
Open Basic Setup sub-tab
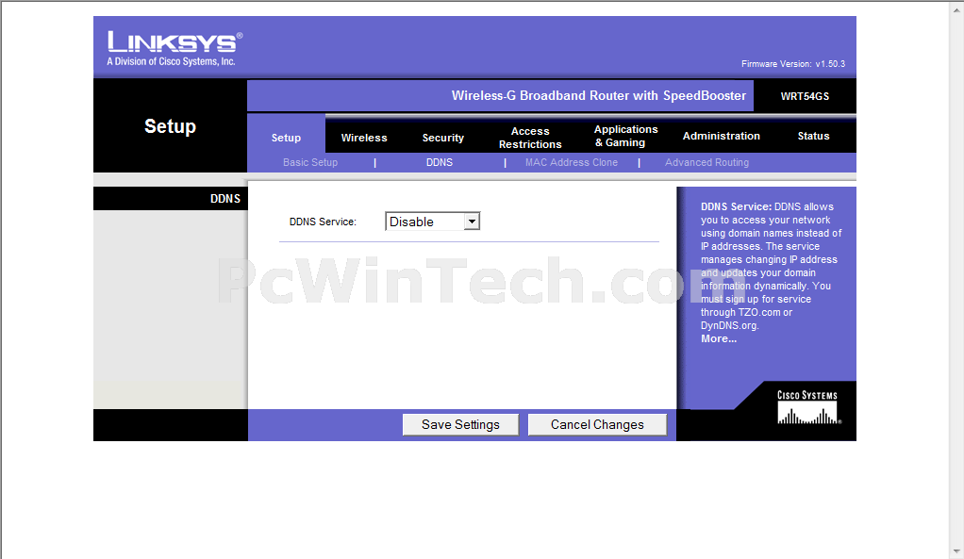tap(309, 162)
